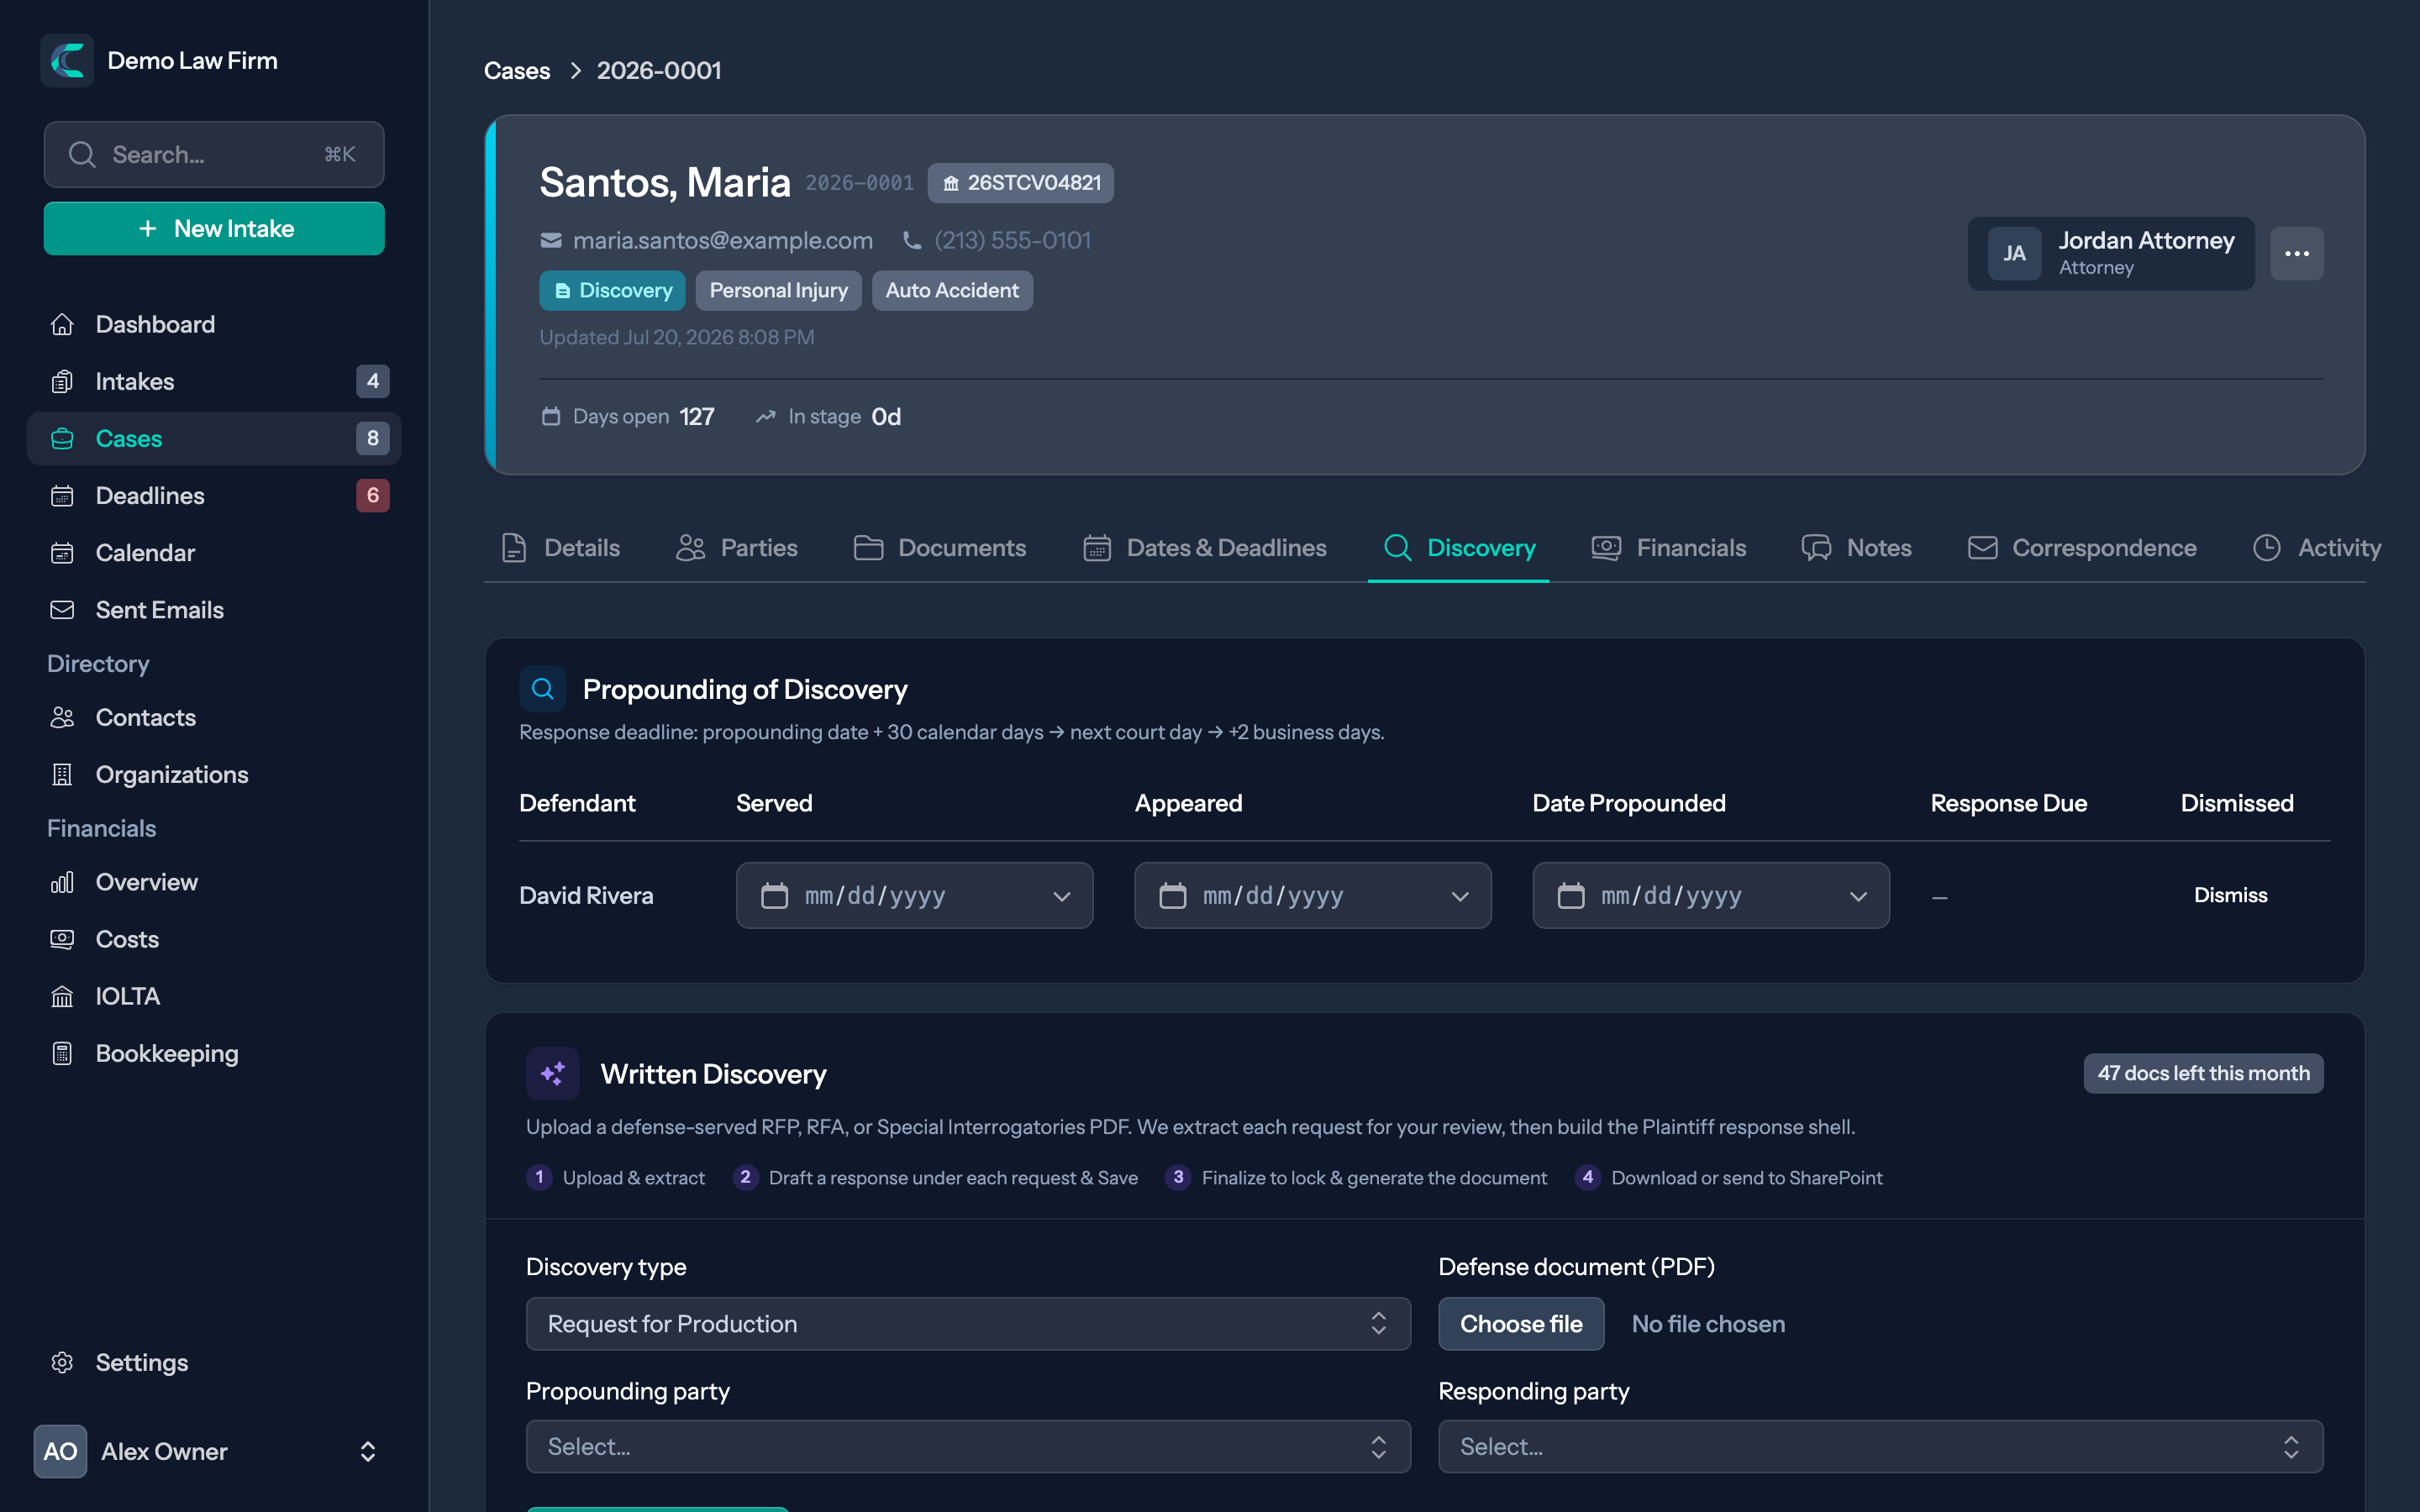Click the Demo Law Firm logo icon

(67, 60)
